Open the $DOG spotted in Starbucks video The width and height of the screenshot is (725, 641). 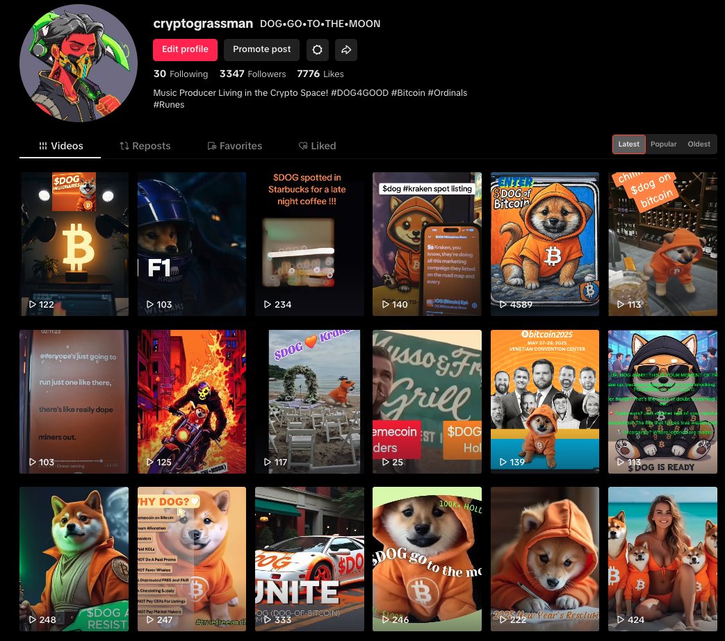click(x=309, y=244)
